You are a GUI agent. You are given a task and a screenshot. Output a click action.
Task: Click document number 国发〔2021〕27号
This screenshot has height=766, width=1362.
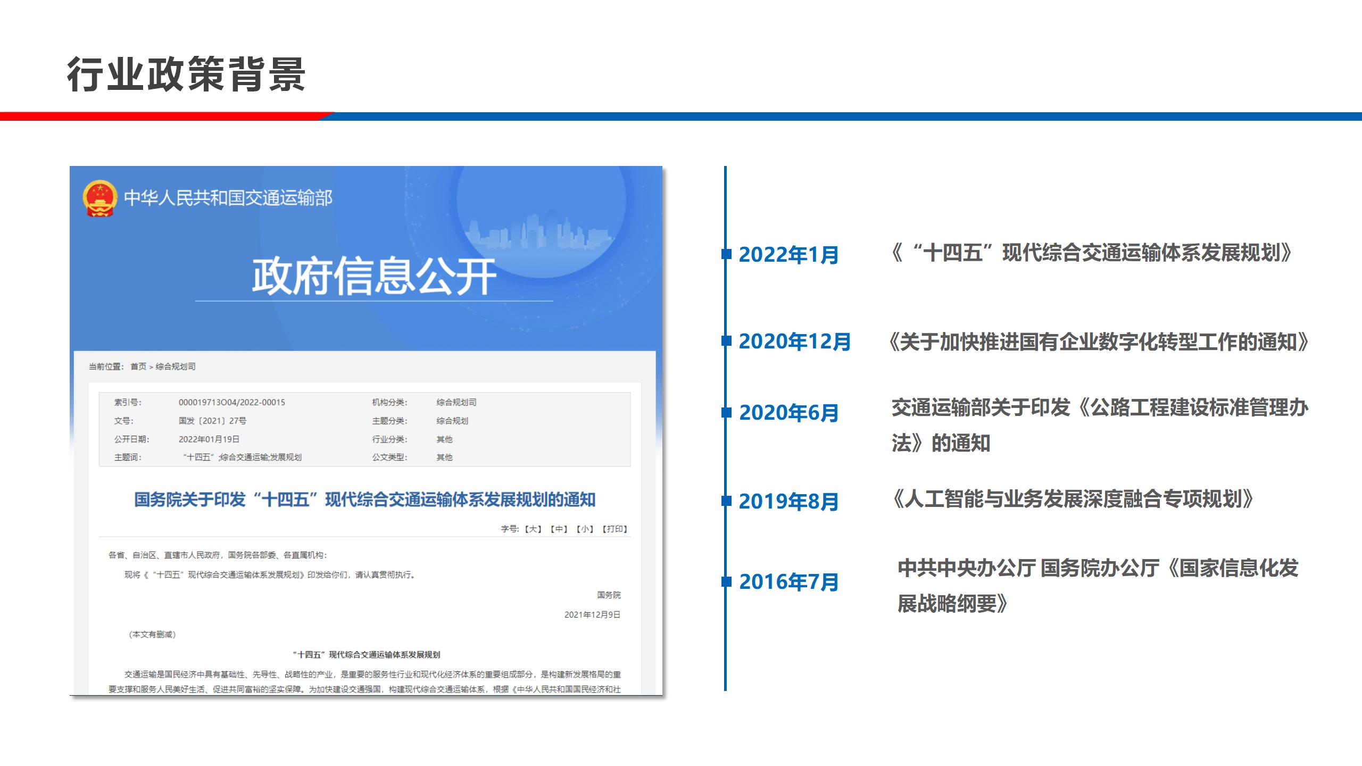[213, 421]
